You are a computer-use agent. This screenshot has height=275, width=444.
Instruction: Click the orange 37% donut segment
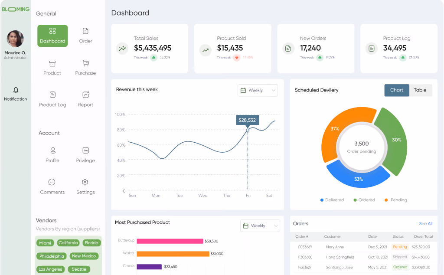[x=336, y=129]
